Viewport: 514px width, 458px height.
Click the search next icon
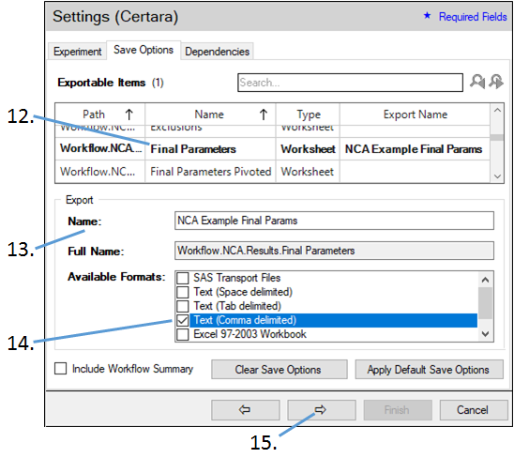click(496, 82)
